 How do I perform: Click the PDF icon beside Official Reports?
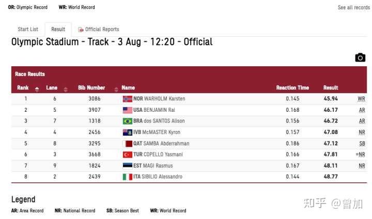(81, 30)
